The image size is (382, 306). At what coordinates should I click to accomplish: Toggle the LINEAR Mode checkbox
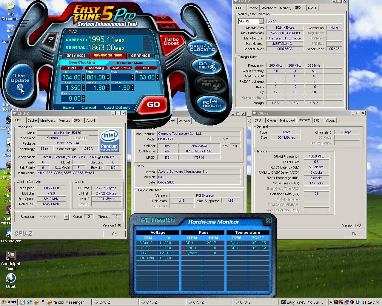point(118,63)
